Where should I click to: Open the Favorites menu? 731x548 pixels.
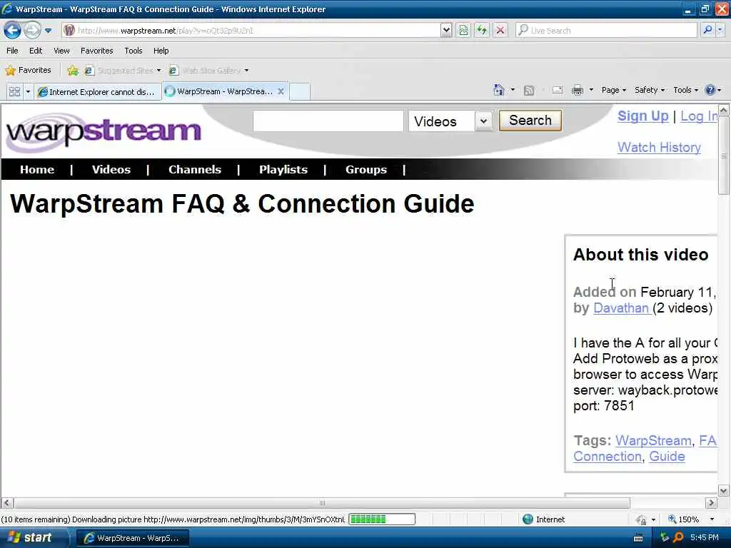tap(96, 51)
